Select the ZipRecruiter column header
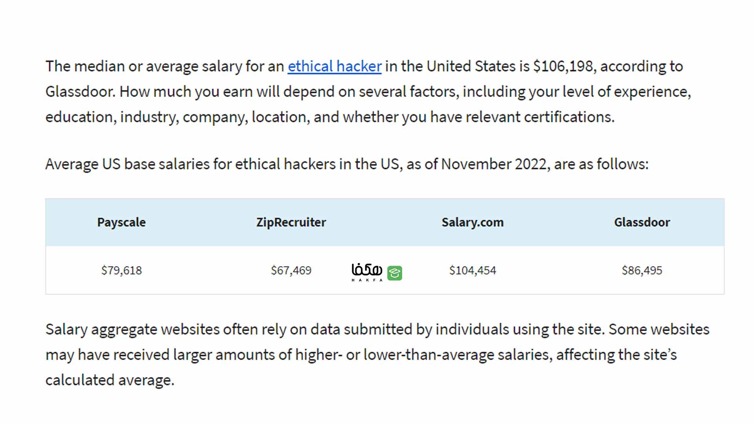The height and width of the screenshot is (424, 754). tap(291, 222)
